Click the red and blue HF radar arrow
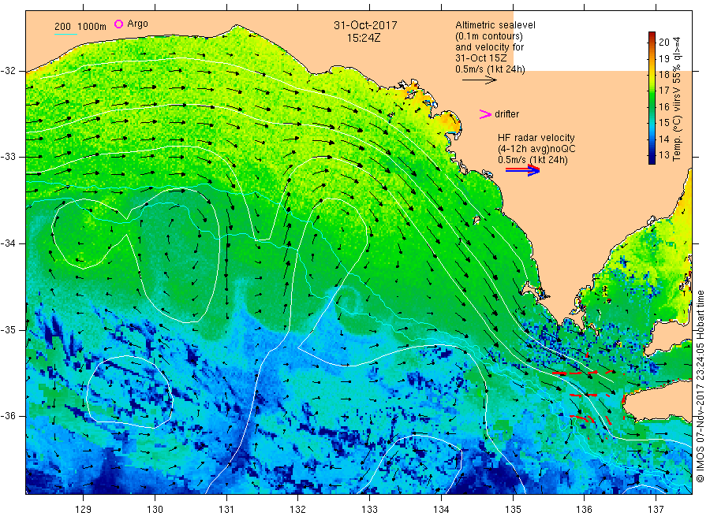 [522, 170]
